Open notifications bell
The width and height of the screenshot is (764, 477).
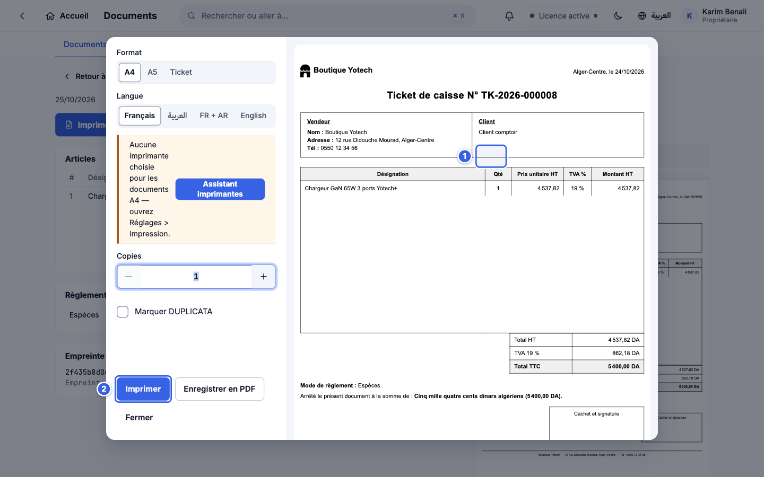pos(509,16)
